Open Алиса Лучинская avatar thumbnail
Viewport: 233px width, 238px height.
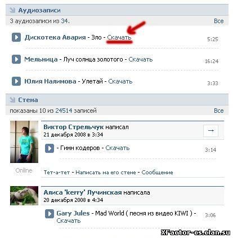24,196
